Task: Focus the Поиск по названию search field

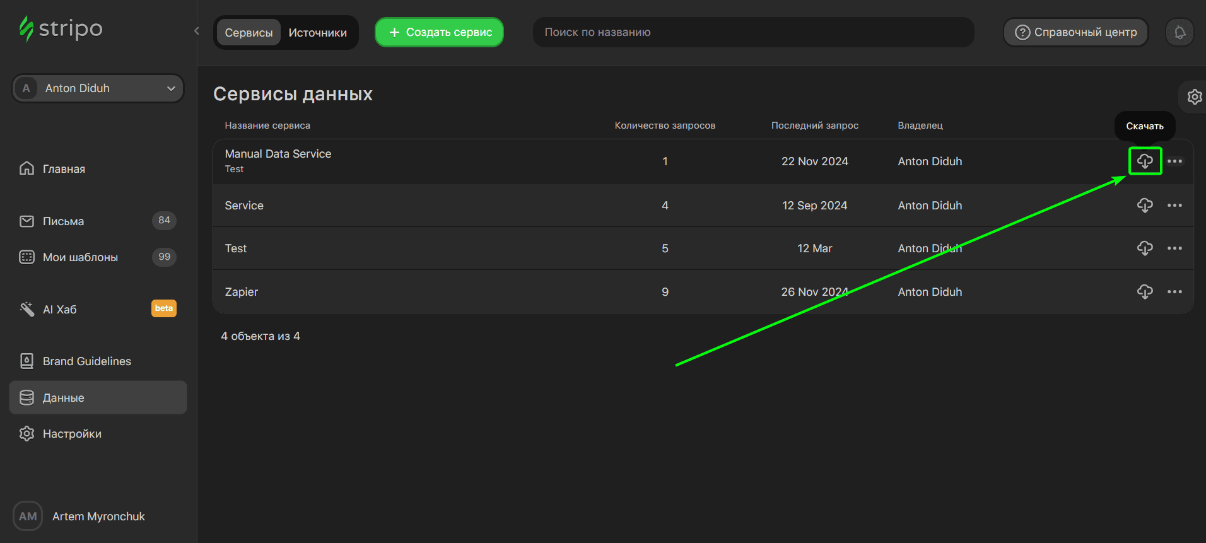Action: 753,32
